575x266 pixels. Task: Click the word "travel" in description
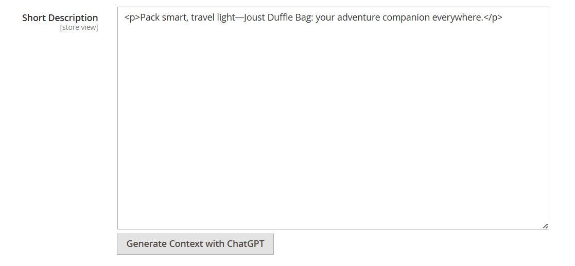(203, 17)
